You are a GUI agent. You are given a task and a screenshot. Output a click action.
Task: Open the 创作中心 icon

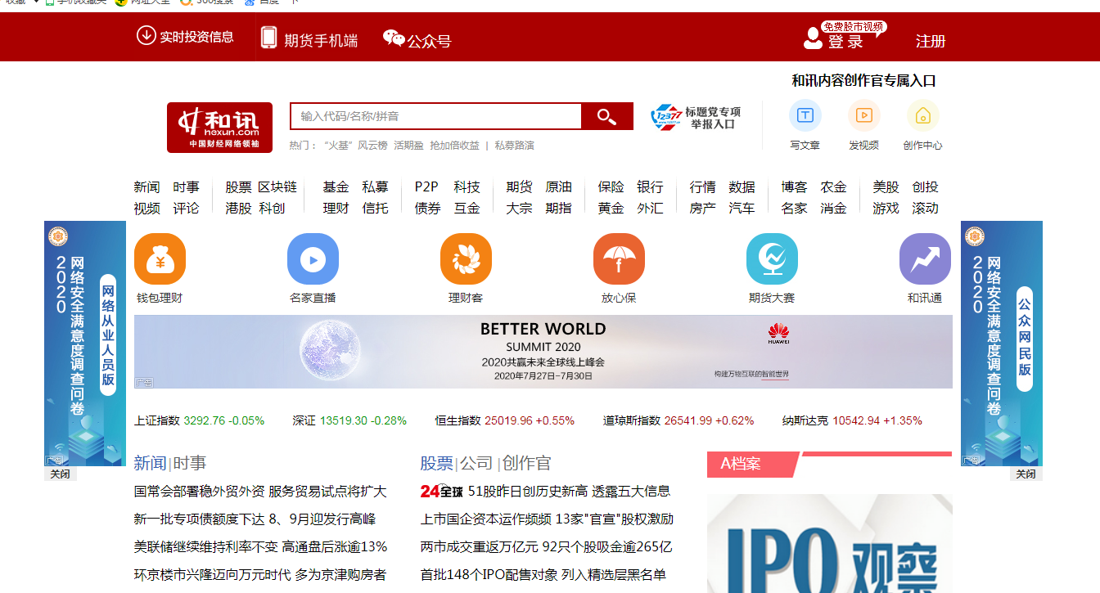(923, 115)
